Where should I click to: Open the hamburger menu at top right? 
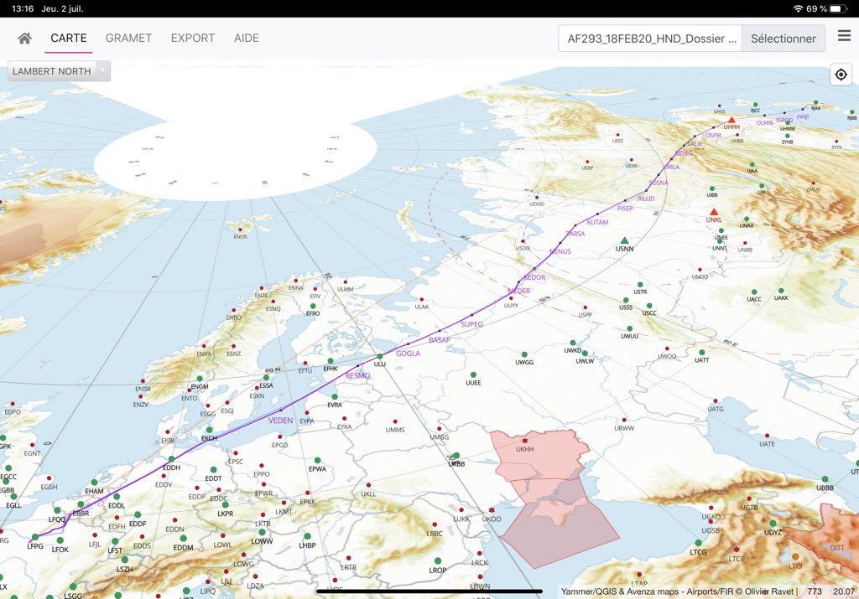tap(843, 38)
